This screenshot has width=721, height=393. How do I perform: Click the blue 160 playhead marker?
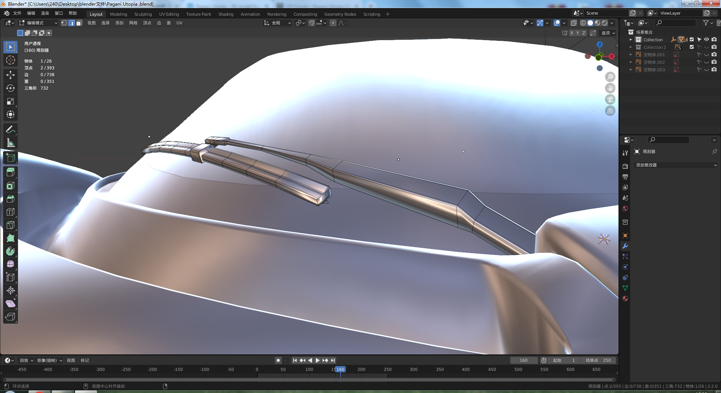pyautogui.click(x=340, y=369)
